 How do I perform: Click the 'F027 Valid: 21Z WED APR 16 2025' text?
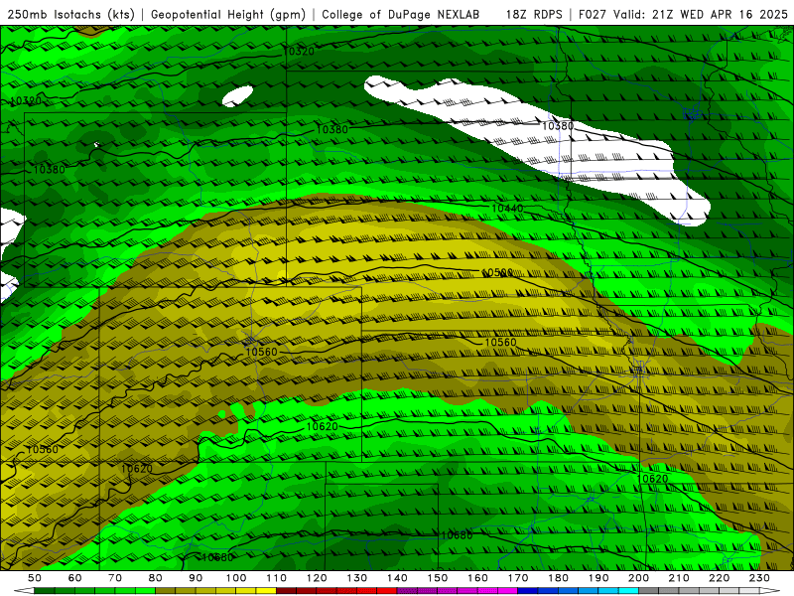pyautogui.click(x=683, y=14)
